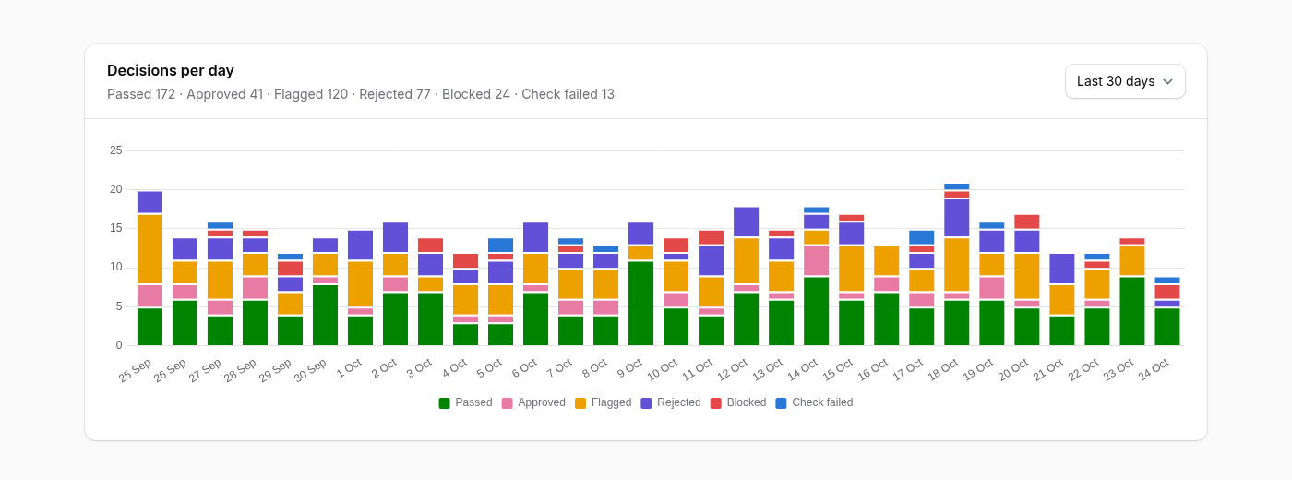Select the 17 Oct stacked bar
Screen dimensions: 1292x480
coord(922,288)
